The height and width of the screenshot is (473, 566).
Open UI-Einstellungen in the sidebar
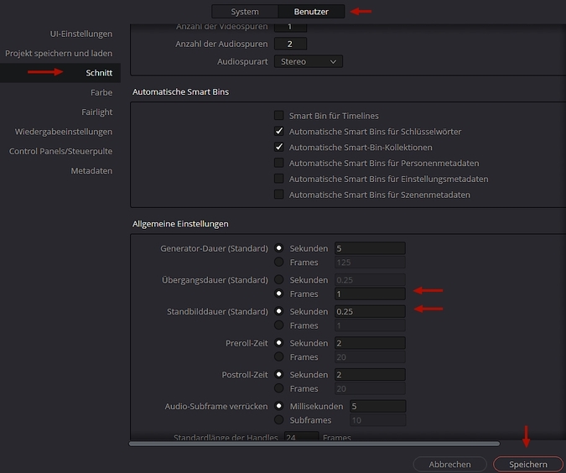coord(81,34)
